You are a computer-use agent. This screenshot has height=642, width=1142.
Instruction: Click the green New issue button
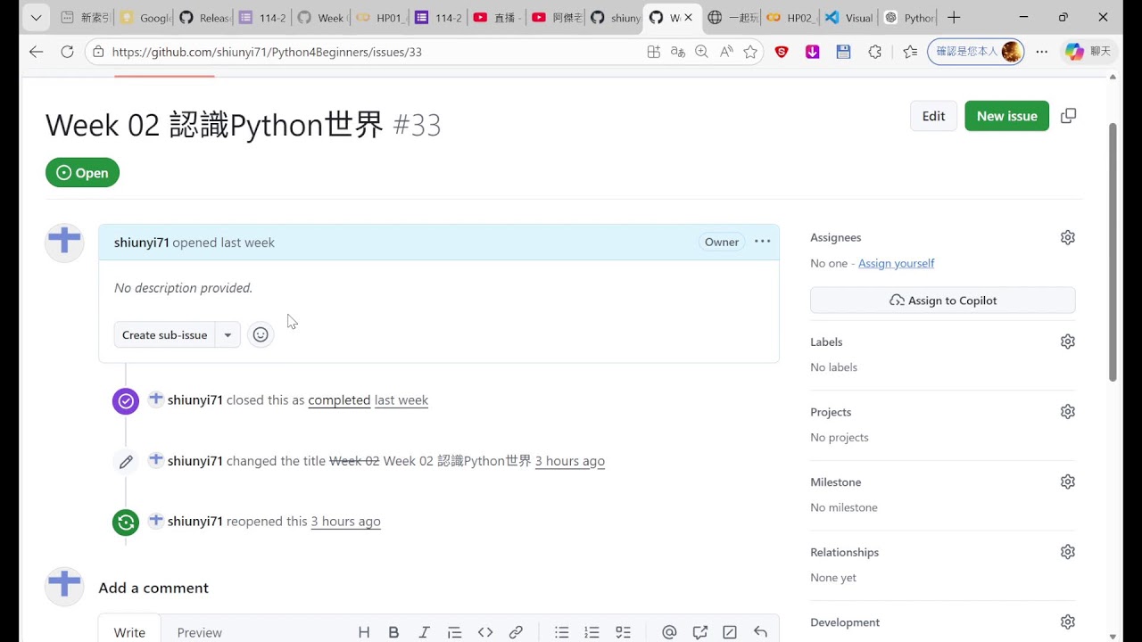1006,116
